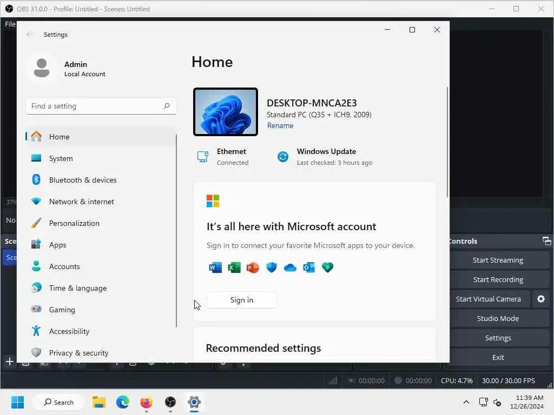Open Privacy & security settings

click(x=101, y=352)
